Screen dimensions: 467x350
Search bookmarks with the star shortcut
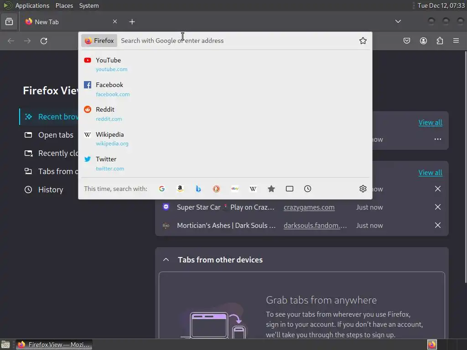pyautogui.click(x=271, y=189)
